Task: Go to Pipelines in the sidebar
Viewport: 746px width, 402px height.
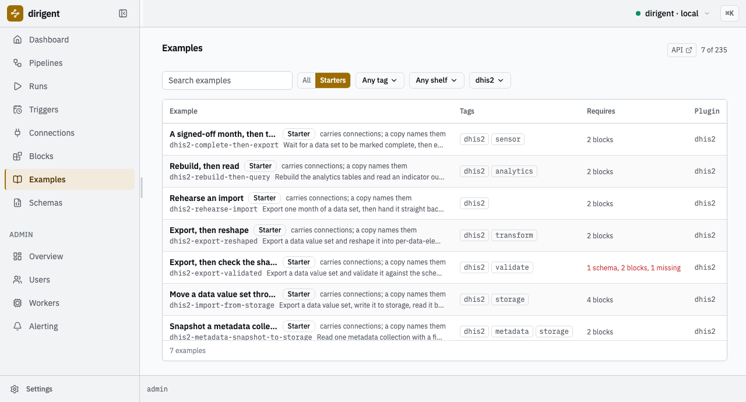Action: [69, 63]
